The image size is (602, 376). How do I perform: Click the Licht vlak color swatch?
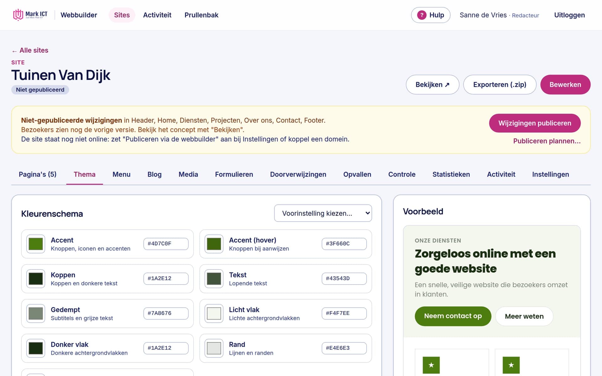(214, 313)
